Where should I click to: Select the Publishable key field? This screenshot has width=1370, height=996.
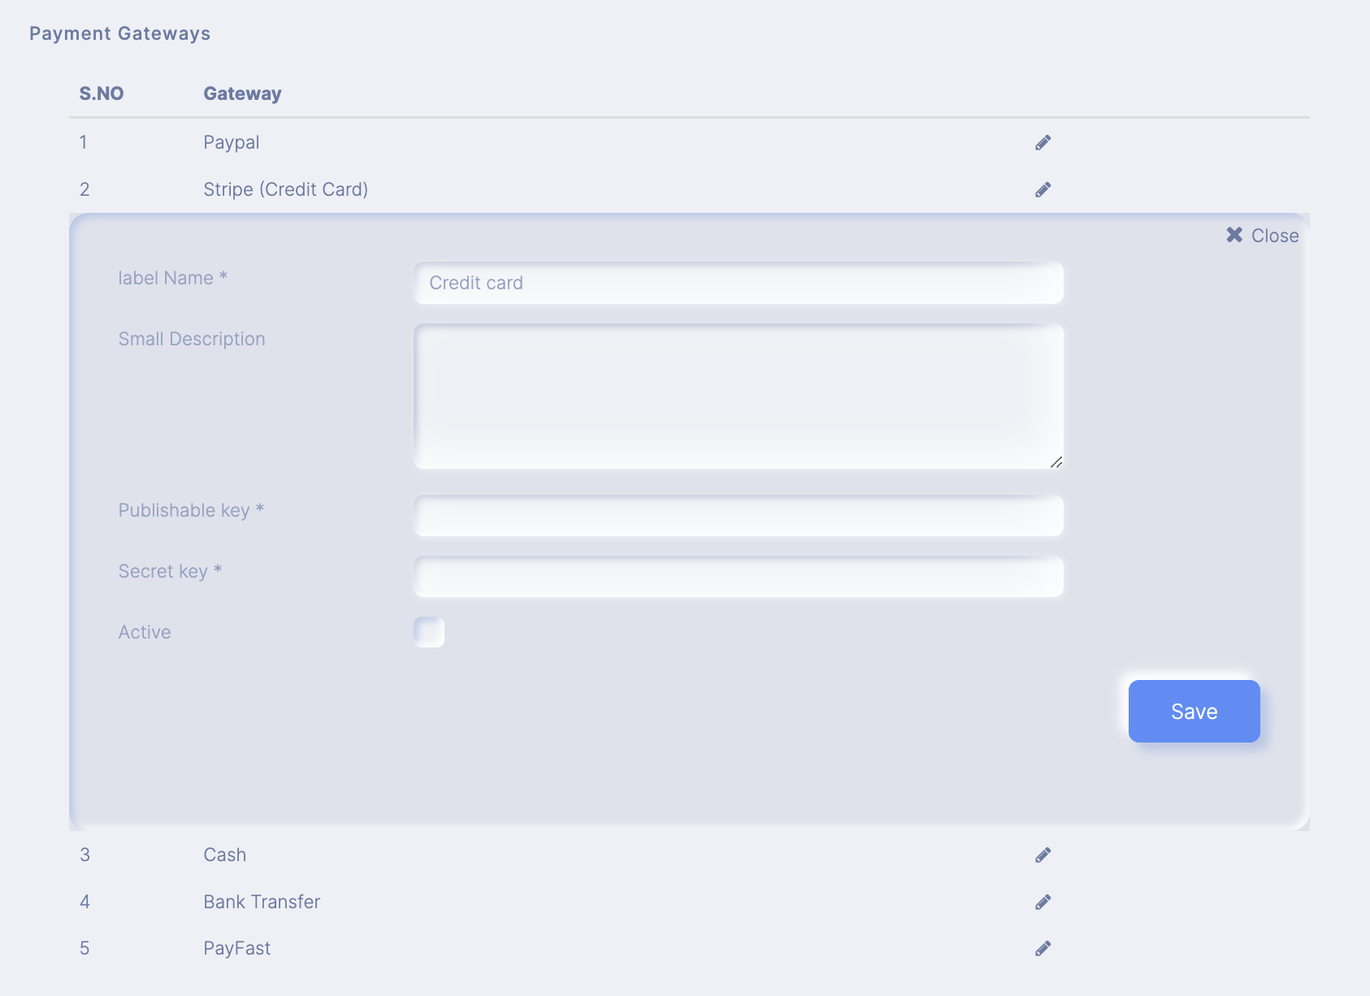pyautogui.click(x=739, y=515)
